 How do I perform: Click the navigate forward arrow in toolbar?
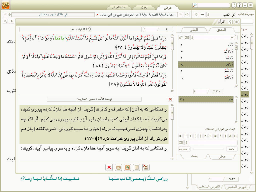point(186,14)
